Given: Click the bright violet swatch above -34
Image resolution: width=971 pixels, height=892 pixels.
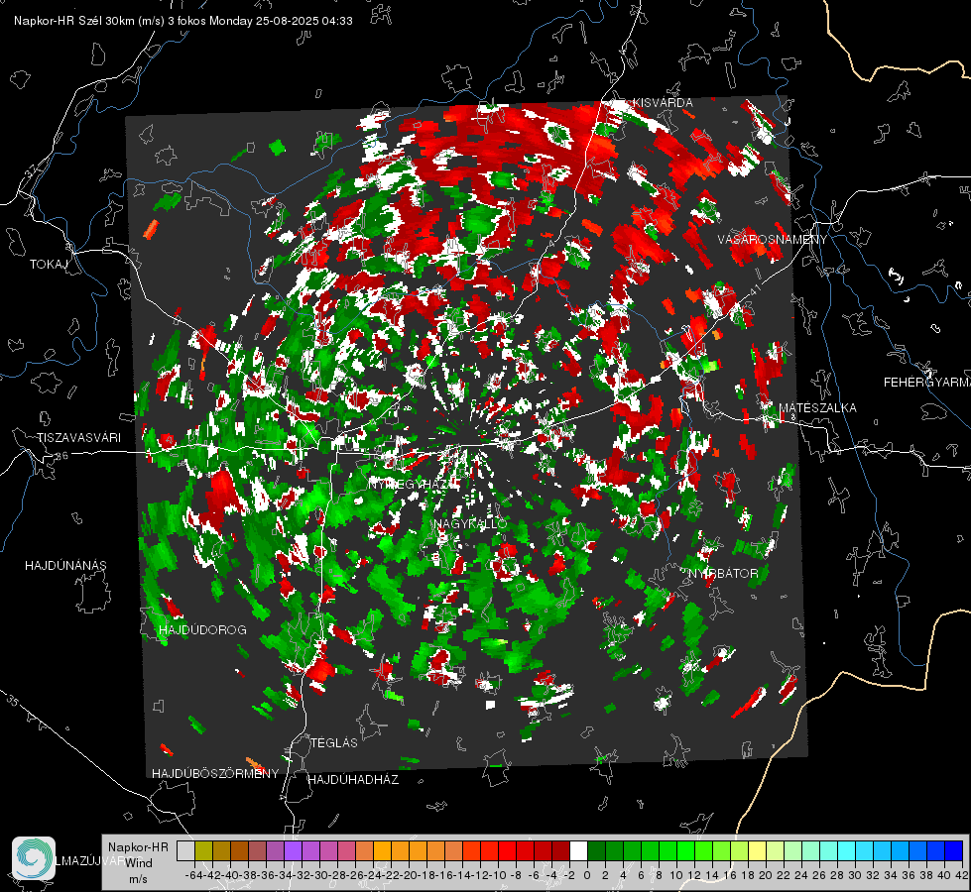Looking at the screenshot, I should point(293,851).
